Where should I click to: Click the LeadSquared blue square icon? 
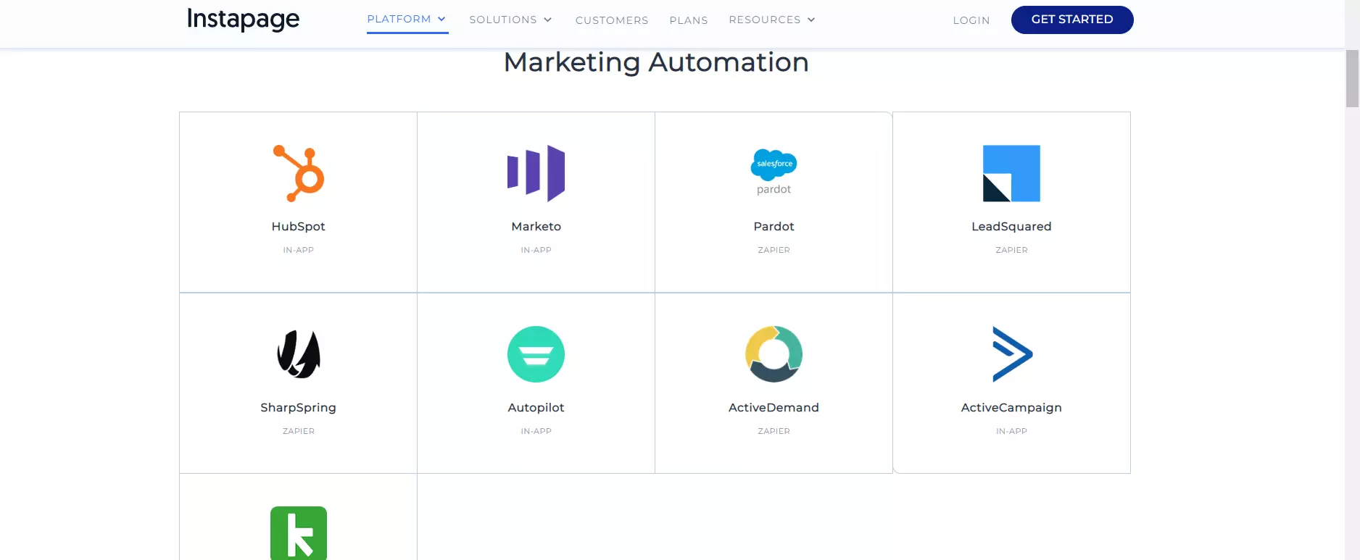pos(1011,173)
